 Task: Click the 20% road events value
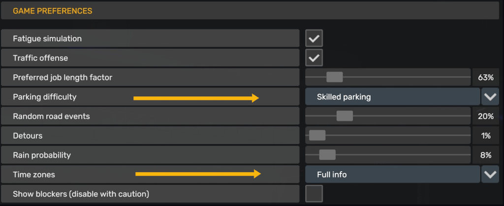pos(485,116)
